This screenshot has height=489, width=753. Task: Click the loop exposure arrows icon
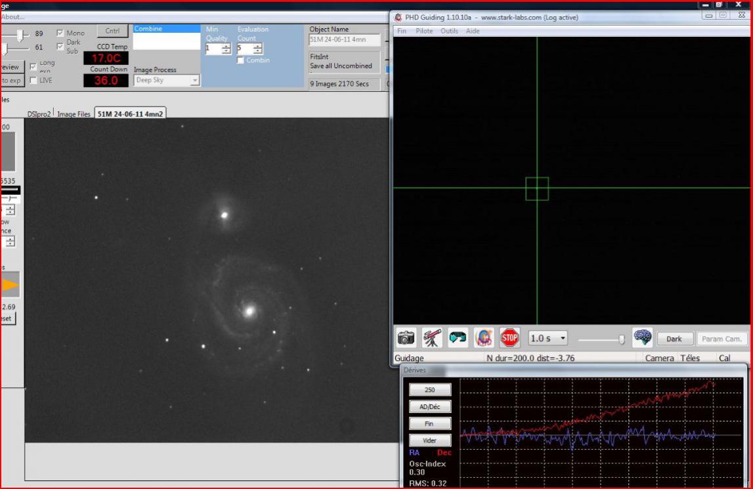[458, 338]
